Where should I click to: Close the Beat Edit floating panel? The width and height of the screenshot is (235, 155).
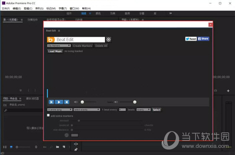tap(210, 25)
